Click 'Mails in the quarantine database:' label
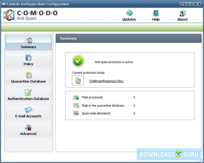 point(103,106)
